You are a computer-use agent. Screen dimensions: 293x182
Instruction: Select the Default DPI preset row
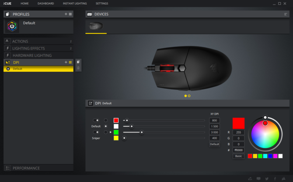38,69
